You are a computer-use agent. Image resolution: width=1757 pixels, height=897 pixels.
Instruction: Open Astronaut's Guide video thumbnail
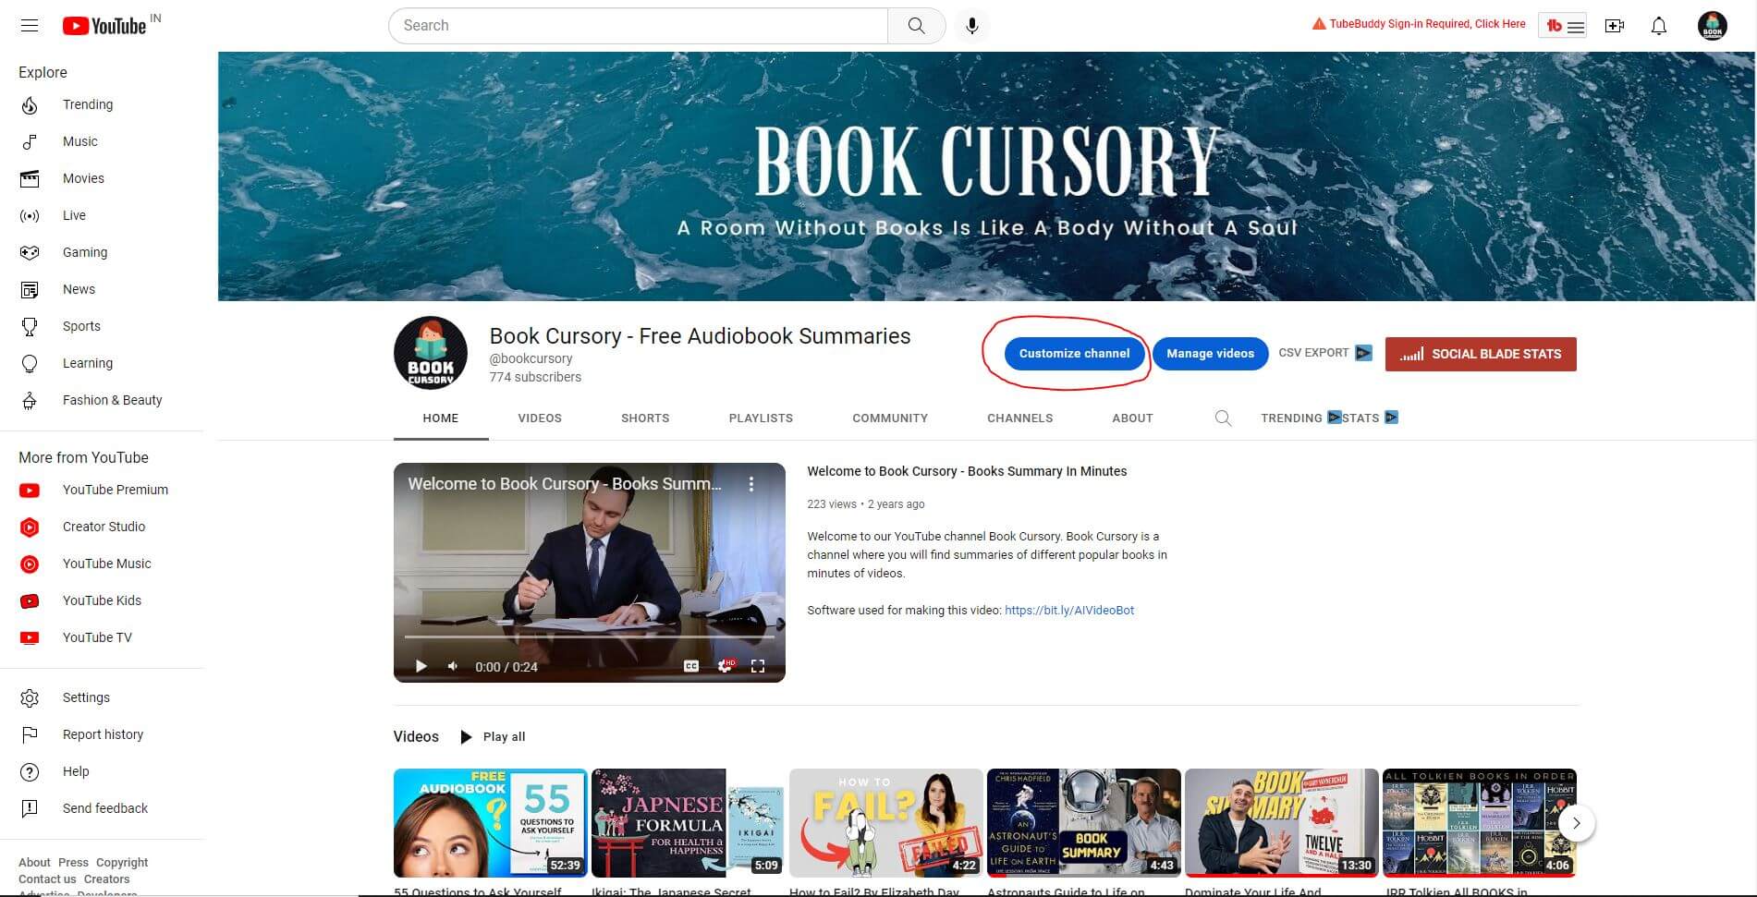(1083, 822)
